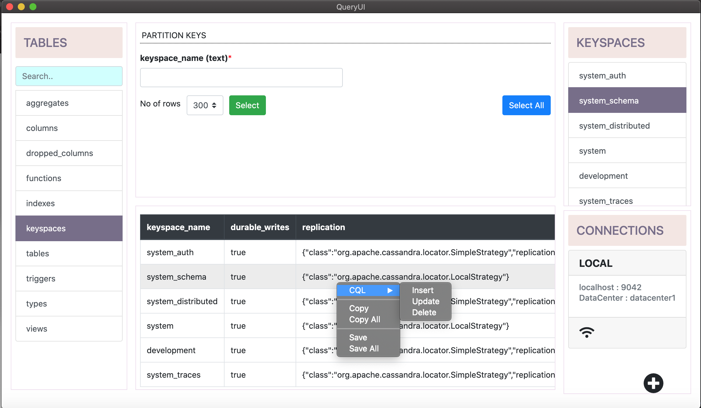Choose Update from the CQL submenu
Viewport: 701px width, 408px height.
[425, 301]
